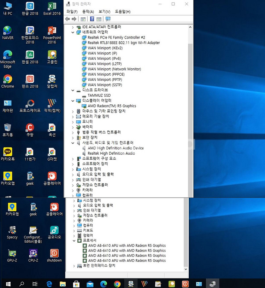The width and height of the screenshot is (265, 288).
Task: Collapse the 디스플레이 어댑터 node
Action: 73,101
